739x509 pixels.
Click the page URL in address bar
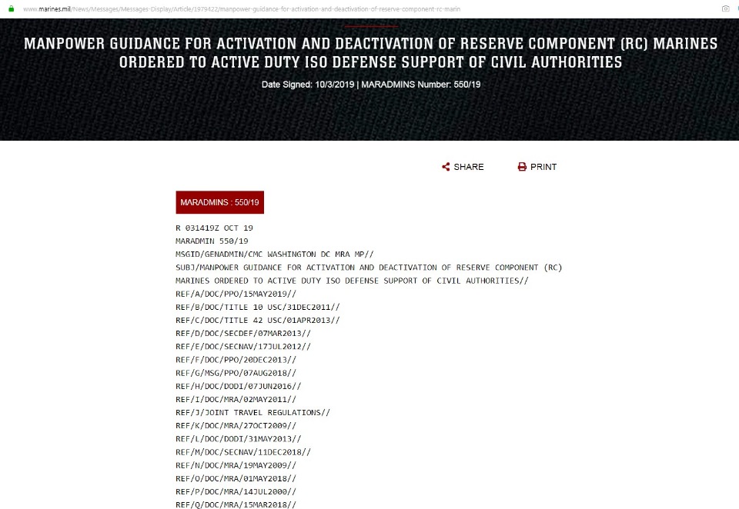[x=242, y=9]
